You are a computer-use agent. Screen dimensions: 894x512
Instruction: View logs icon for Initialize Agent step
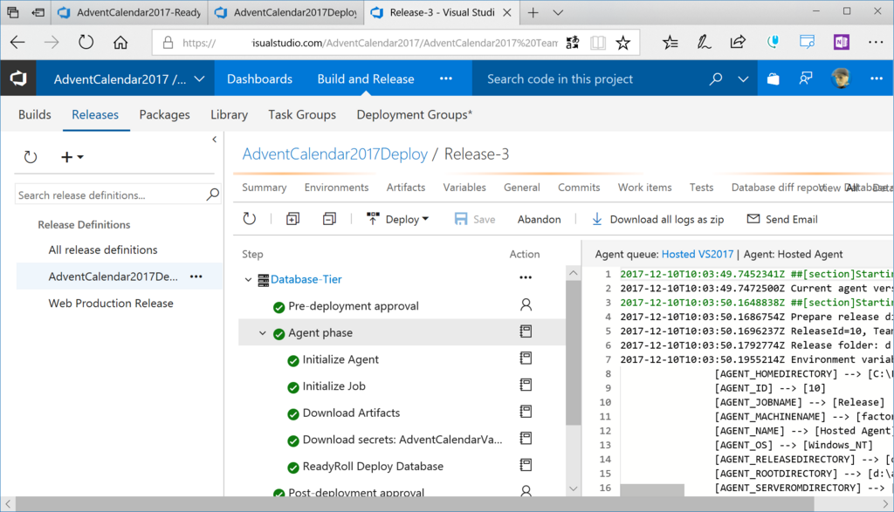tap(526, 358)
